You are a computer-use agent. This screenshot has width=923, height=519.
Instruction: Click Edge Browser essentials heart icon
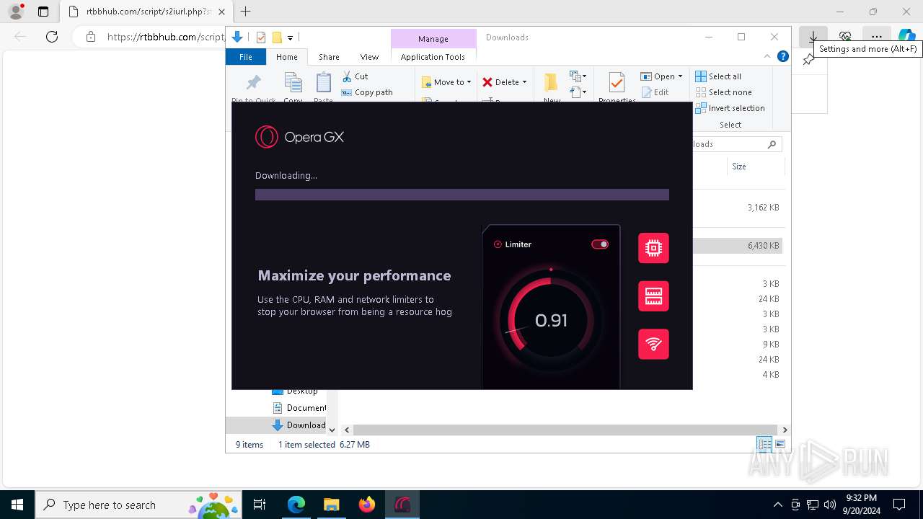[845, 37]
